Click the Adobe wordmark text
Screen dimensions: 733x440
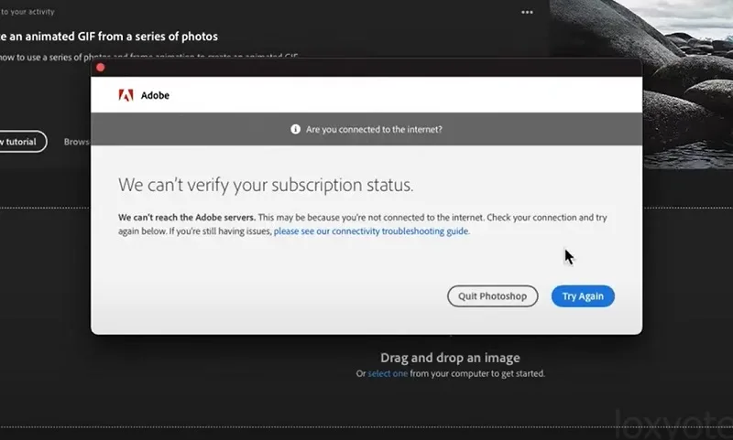tap(155, 95)
